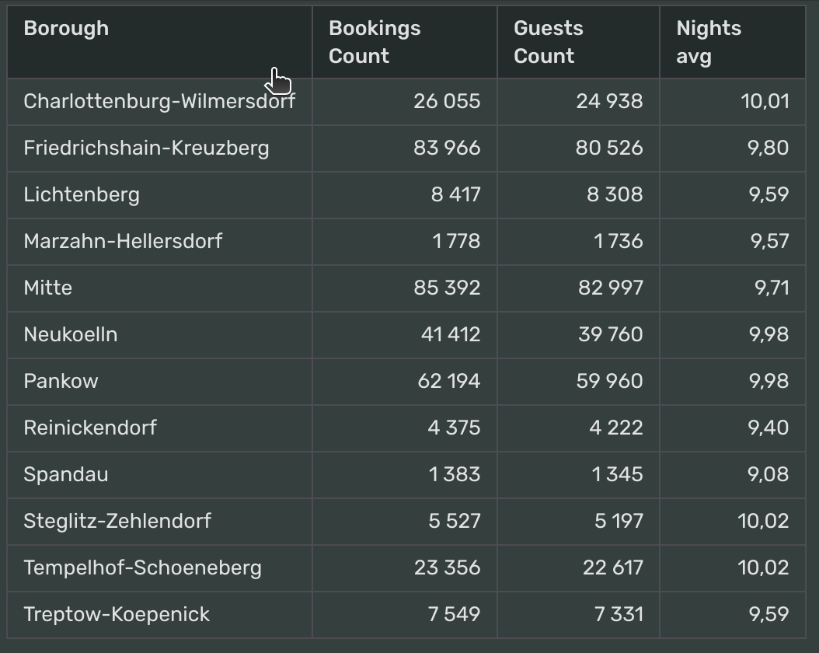Click the Neukoelln borough cell
This screenshot has height=653, width=819.
tap(159, 335)
